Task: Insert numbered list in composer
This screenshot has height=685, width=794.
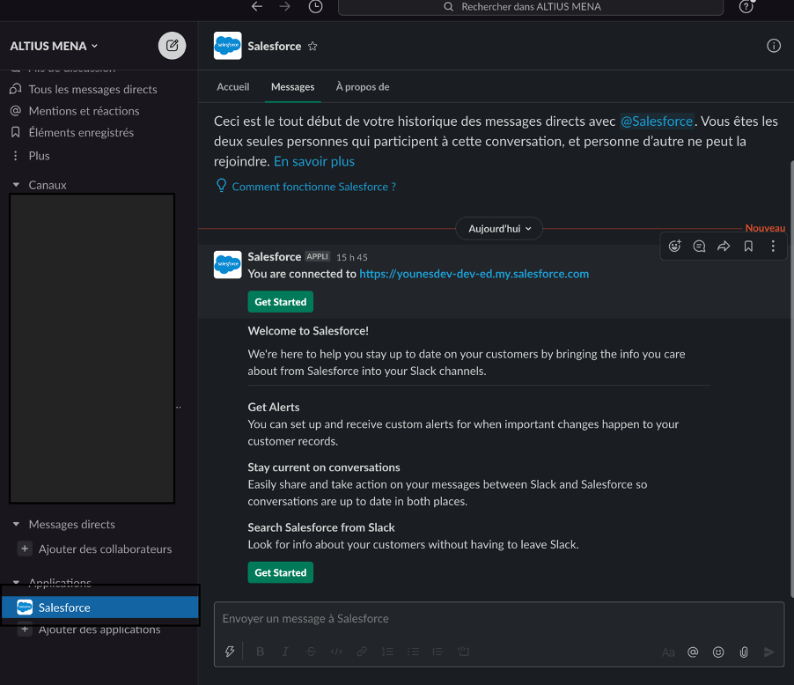Action: (387, 652)
